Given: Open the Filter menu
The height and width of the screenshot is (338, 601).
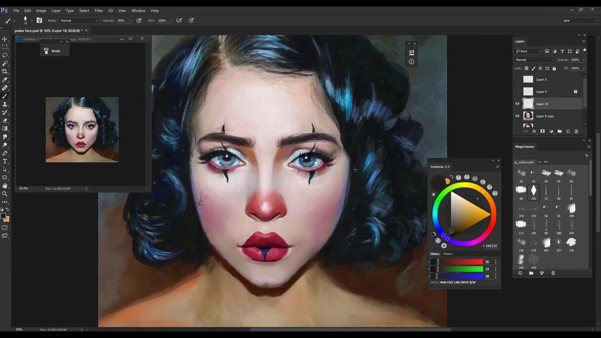Looking at the screenshot, I should coord(99,10).
